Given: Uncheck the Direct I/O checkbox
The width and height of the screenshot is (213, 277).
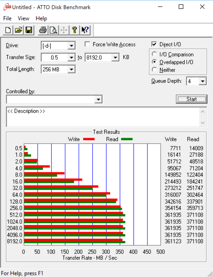Looking at the screenshot, I should [x=154, y=44].
